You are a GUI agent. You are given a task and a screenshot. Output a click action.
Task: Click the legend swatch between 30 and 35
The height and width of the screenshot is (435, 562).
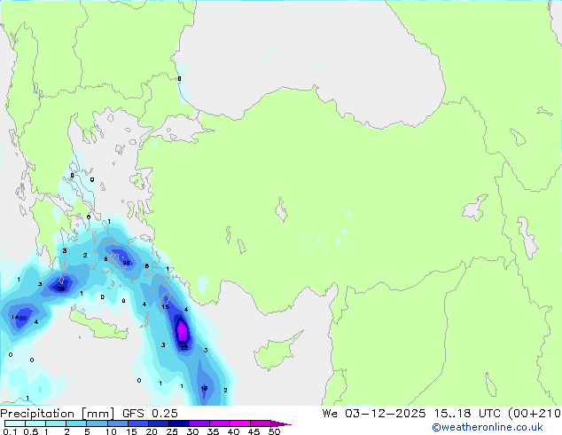tap(199, 423)
